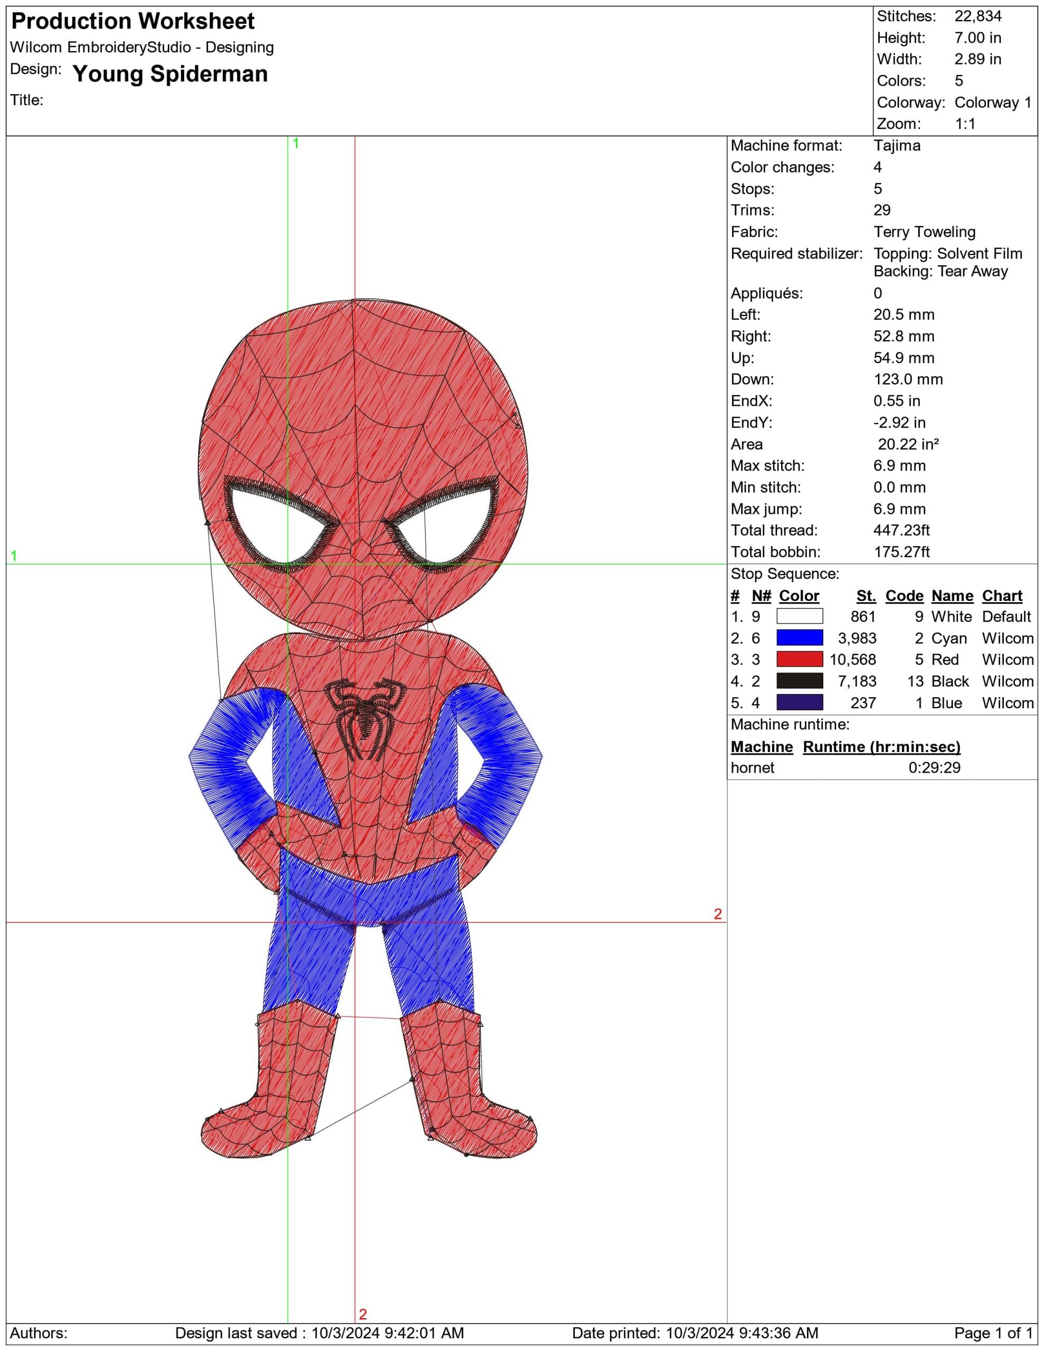Viewport: 1044px width, 1351px height.
Task: Click the 'Name' column header
Action: (x=952, y=596)
